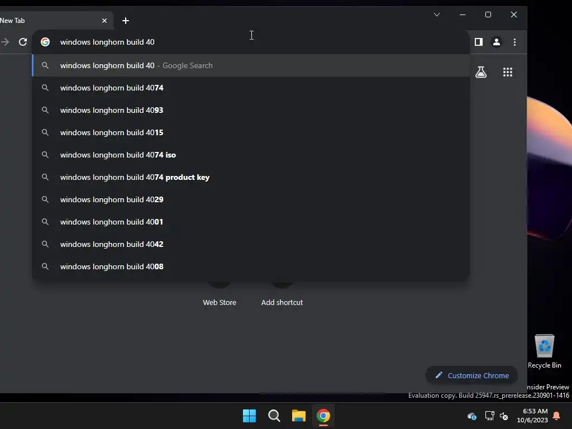Open Chrome Labs flask icon
Screen dimensions: 572x429
point(481,72)
